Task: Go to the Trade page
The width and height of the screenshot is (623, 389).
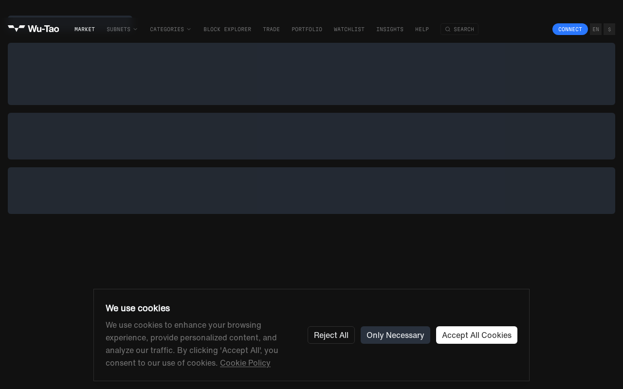Action: tap(272, 29)
